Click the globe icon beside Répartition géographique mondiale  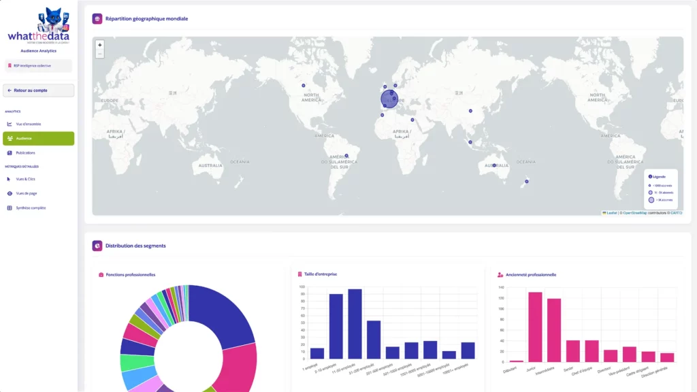pyautogui.click(x=97, y=19)
